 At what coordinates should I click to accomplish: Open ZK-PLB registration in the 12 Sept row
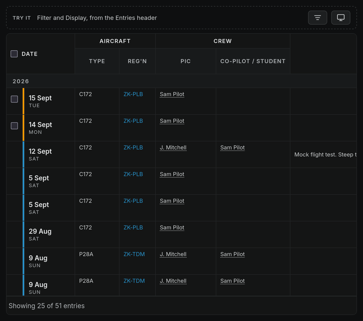[133, 147]
